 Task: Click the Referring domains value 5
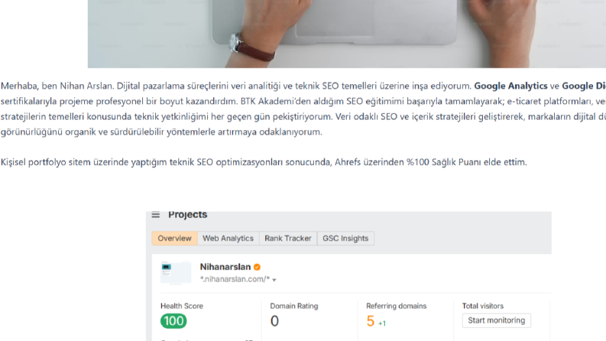click(370, 321)
